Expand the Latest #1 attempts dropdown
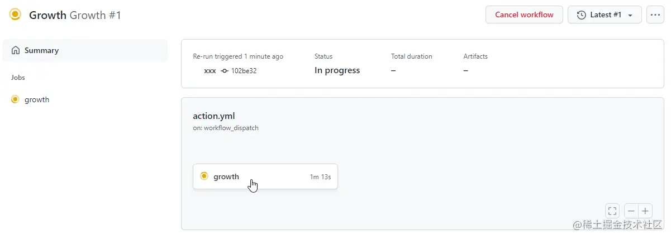Viewport: 671px width, 239px height. (x=605, y=15)
